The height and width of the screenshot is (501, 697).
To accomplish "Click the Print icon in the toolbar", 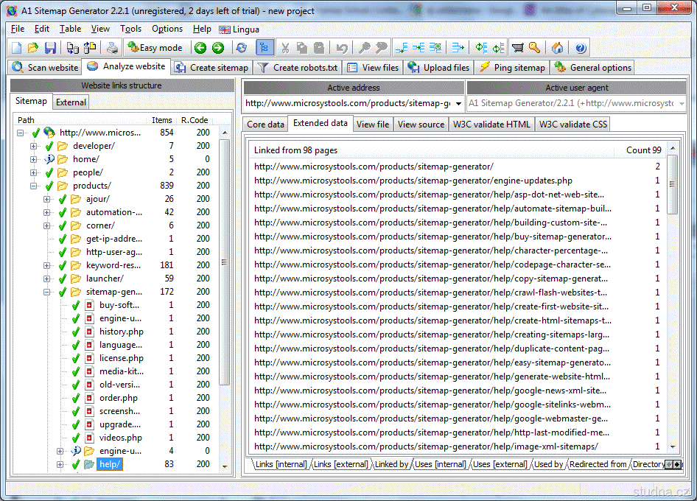I will click(x=111, y=48).
